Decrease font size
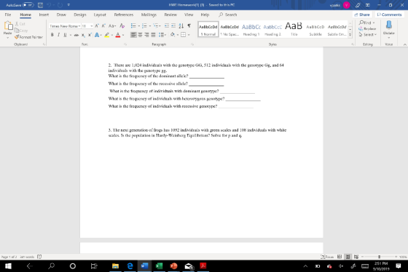 pos(103,25)
